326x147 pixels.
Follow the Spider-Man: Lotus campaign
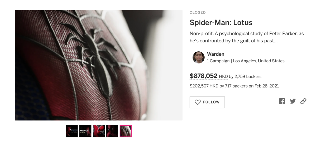207,102
